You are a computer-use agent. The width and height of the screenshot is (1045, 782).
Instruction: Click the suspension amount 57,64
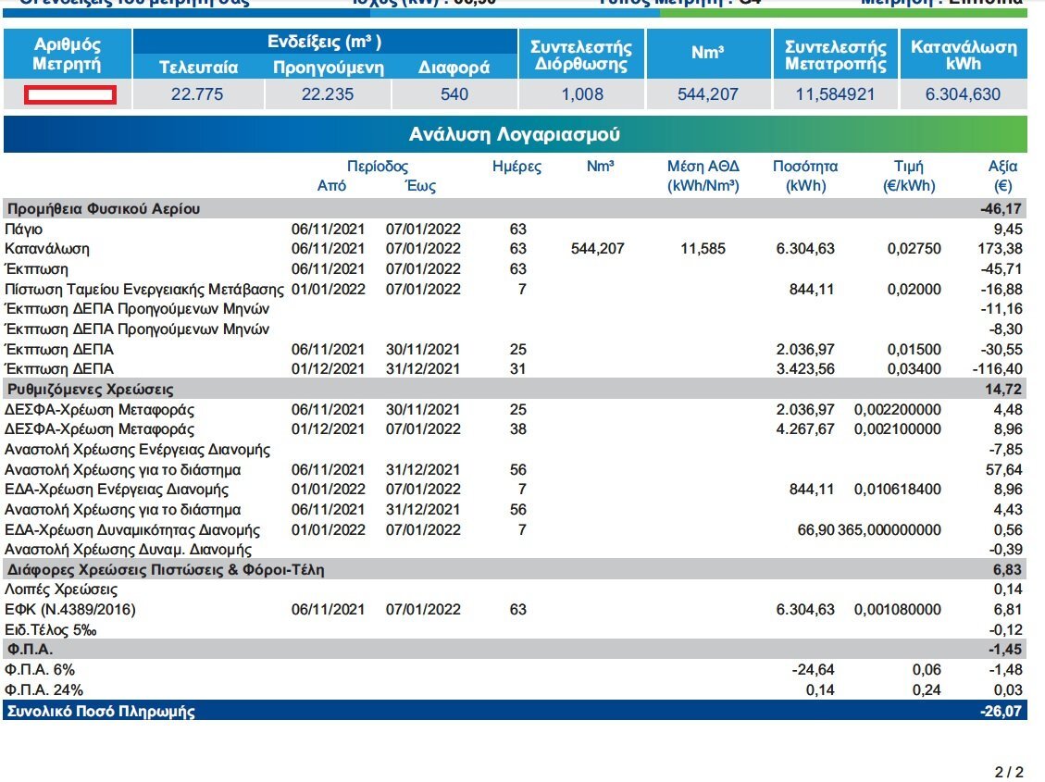click(x=1003, y=469)
